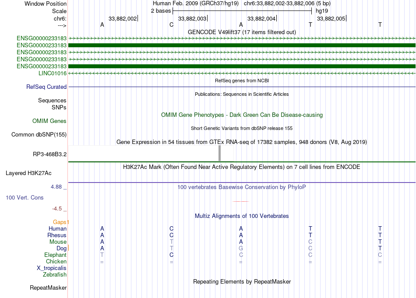Click the Elephant species row label
This screenshot has width=416, height=298.
tap(56, 255)
